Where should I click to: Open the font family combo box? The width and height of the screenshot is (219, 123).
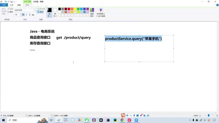(25, 10)
